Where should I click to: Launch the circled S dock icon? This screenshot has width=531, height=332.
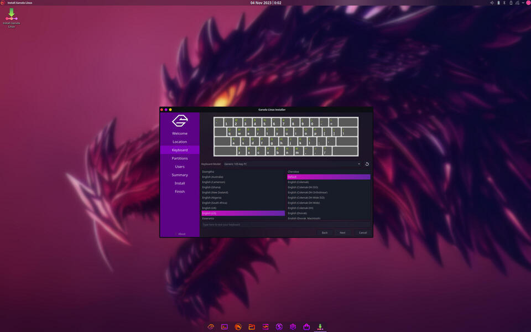(279, 326)
